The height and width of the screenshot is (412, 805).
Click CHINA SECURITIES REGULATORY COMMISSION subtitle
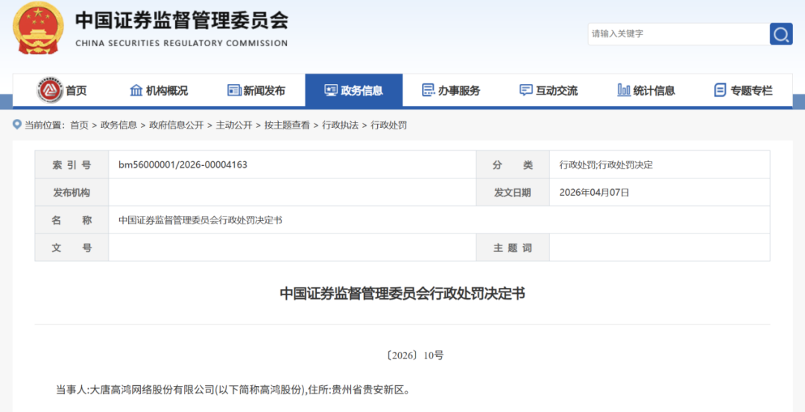(182, 44)
